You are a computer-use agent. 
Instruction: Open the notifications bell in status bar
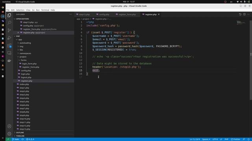(x=248, y=139)
